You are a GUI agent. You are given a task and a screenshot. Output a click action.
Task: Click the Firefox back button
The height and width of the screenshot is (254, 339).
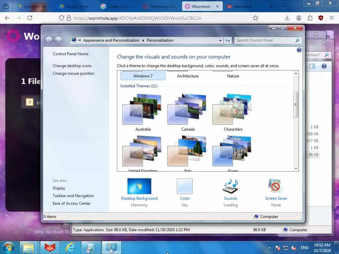pos(7,18)
